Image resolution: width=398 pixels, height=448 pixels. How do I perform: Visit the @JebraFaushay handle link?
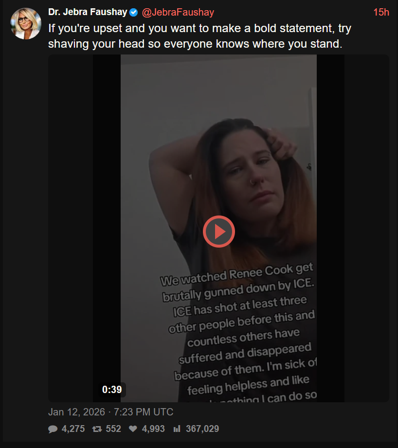[178, 12]
